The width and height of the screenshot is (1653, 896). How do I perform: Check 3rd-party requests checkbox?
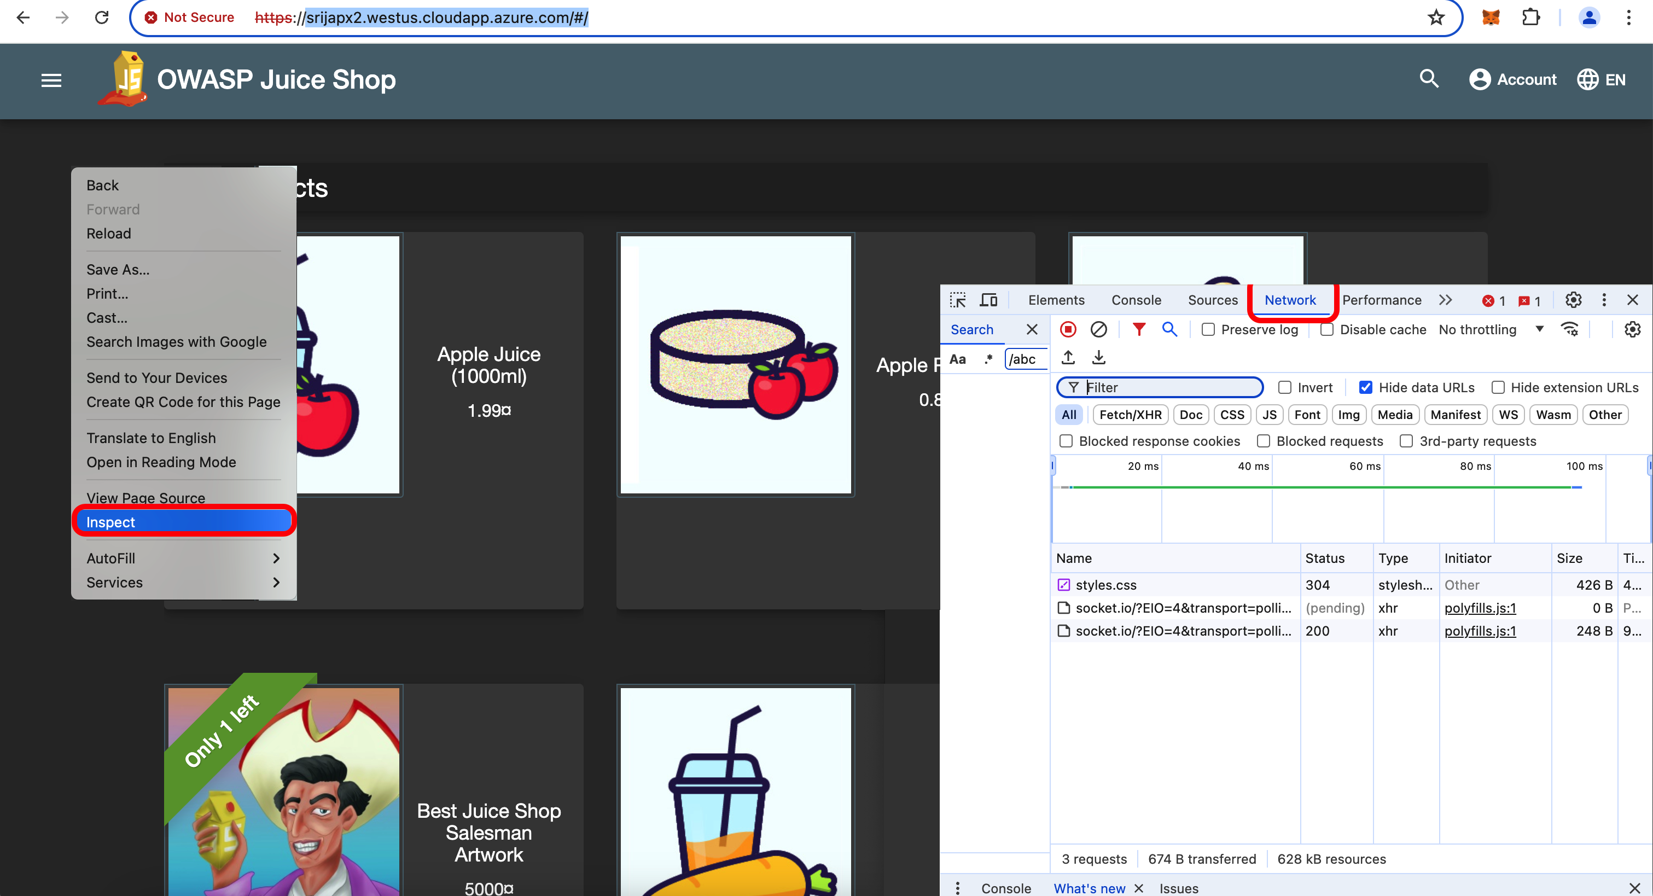point(1406,441)
